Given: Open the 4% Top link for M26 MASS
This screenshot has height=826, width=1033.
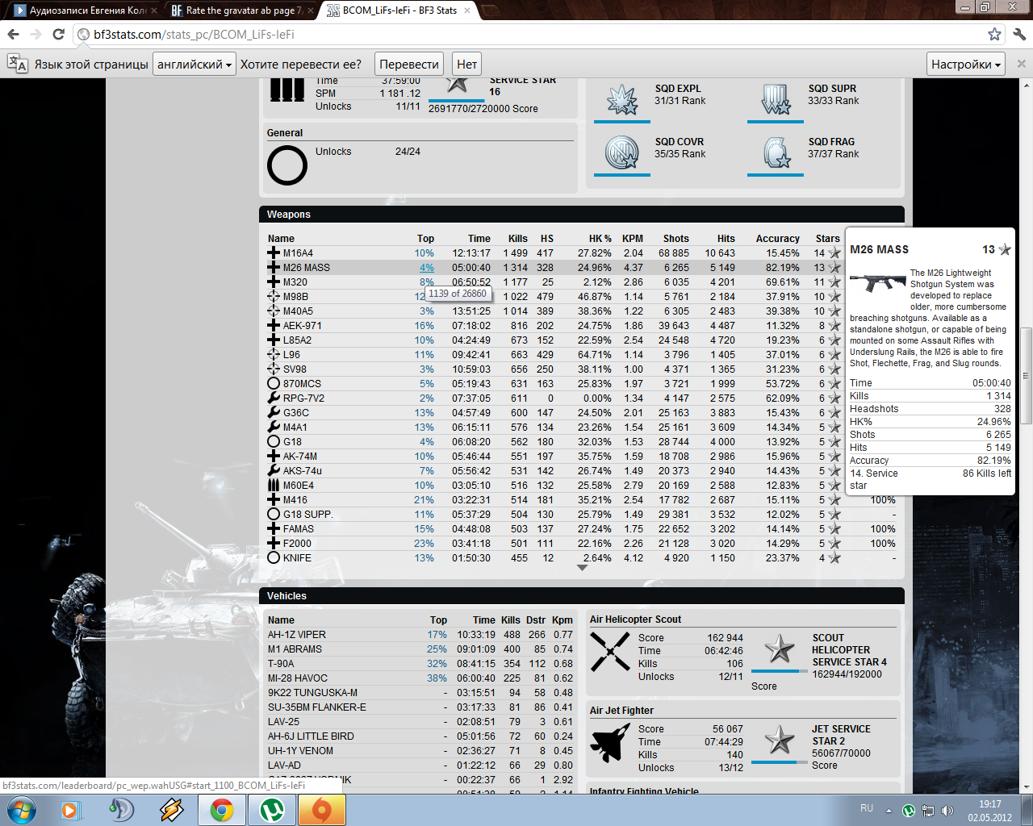Looking at the screenshot, I should [427, 268].
